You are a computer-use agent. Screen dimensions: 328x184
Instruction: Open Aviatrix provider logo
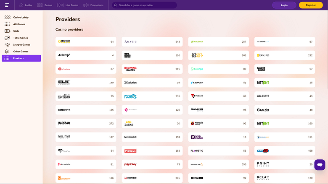tap(64, 55)
